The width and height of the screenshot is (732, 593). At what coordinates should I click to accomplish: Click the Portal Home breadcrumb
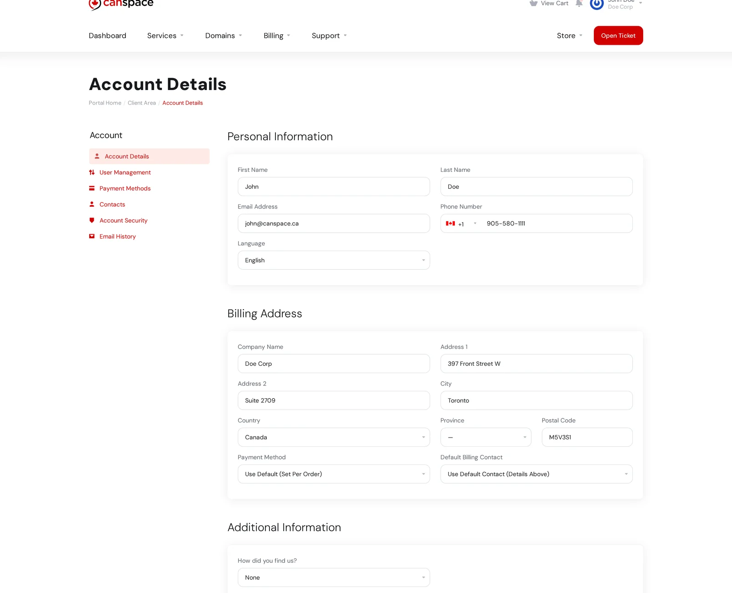click(105, 103)
